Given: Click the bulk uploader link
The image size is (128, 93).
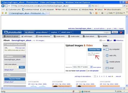Looking at the screenshot, I should 81,71.
